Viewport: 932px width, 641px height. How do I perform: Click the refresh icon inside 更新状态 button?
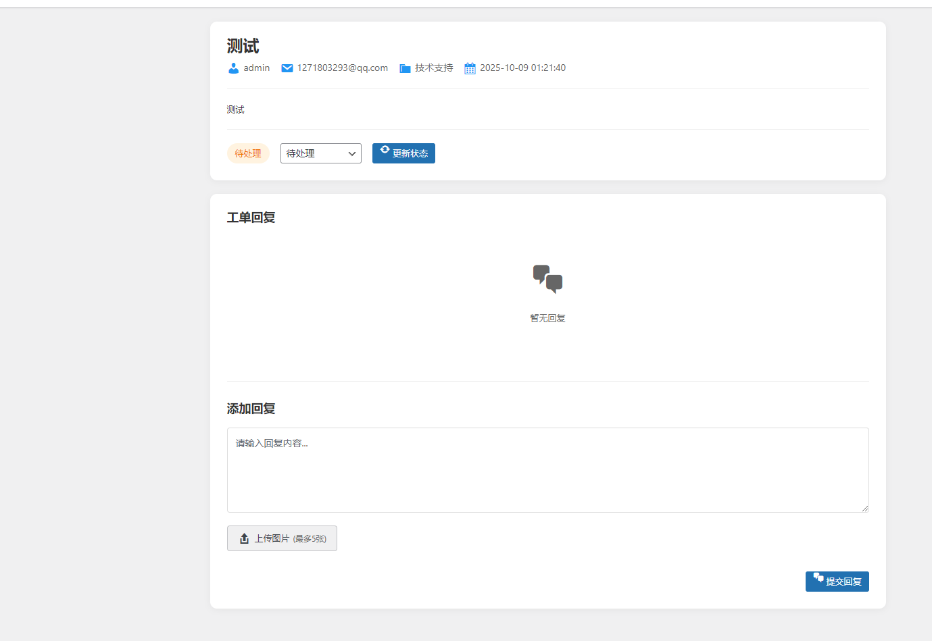coord(385,150)
